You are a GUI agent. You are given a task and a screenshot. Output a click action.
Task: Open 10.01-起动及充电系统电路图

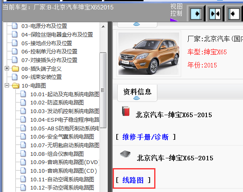point(65,94)
